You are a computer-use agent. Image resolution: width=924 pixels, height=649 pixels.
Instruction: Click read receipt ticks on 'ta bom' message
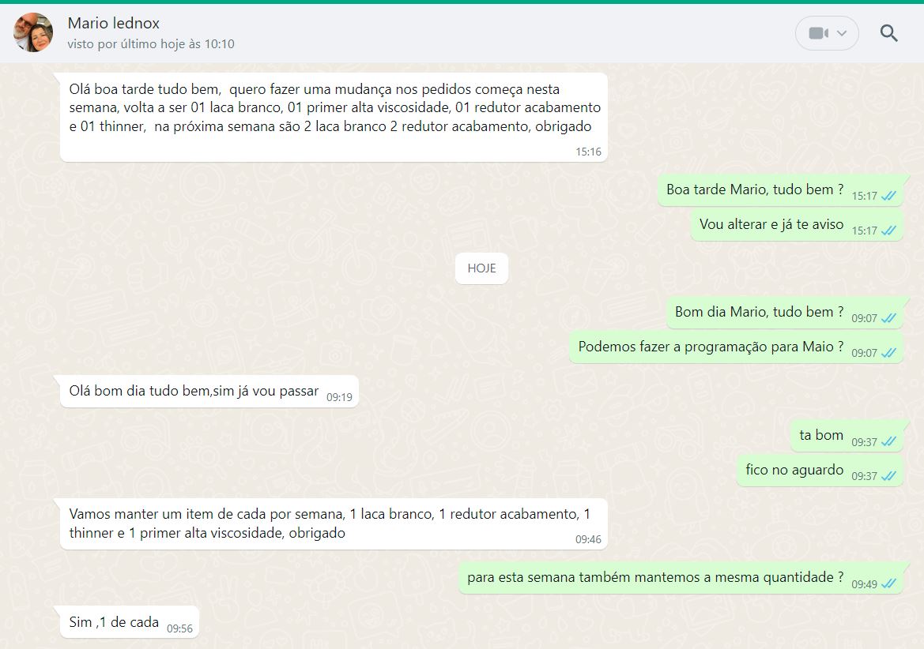tap(888, 442)
